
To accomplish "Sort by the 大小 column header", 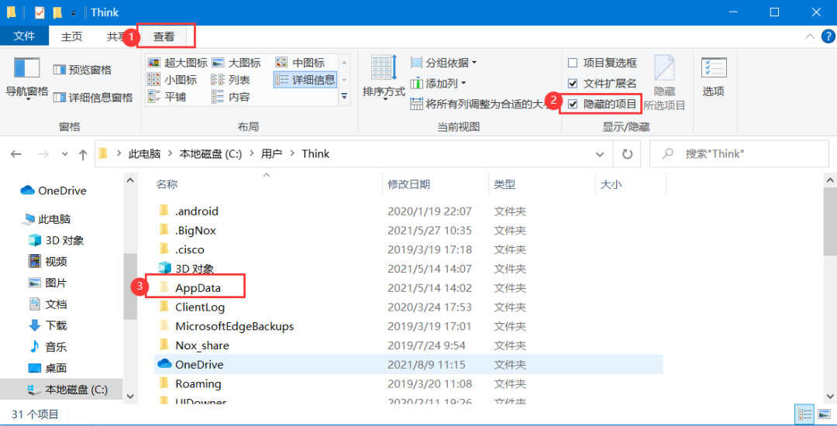I will (630, 184).
